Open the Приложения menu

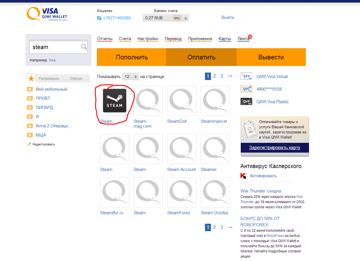200,39
